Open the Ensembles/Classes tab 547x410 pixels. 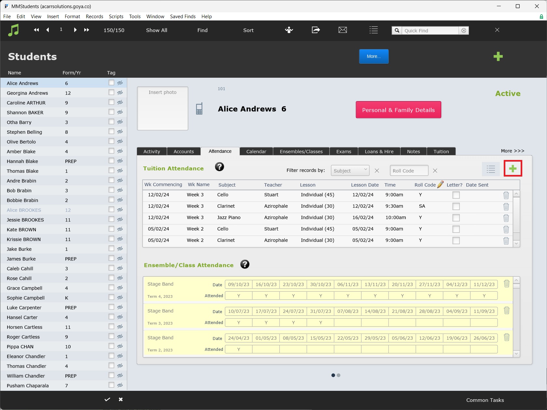click(301, 152)
